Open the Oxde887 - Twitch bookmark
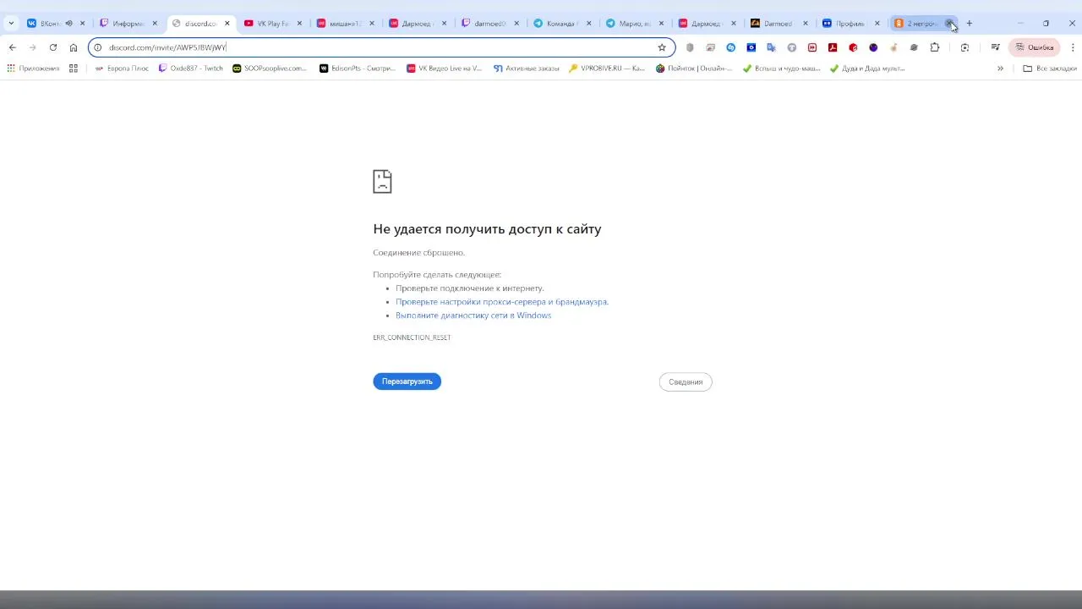Viewport: 1082px width, 609px height. [x=191, y=69]
